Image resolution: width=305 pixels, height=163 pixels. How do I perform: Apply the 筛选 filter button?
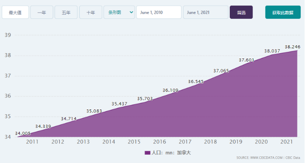point(241,12)
